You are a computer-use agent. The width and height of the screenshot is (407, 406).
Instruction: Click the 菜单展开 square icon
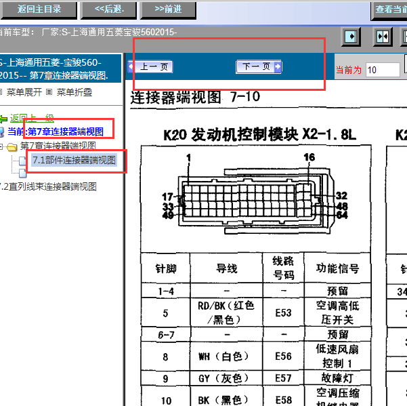point(1,92)
